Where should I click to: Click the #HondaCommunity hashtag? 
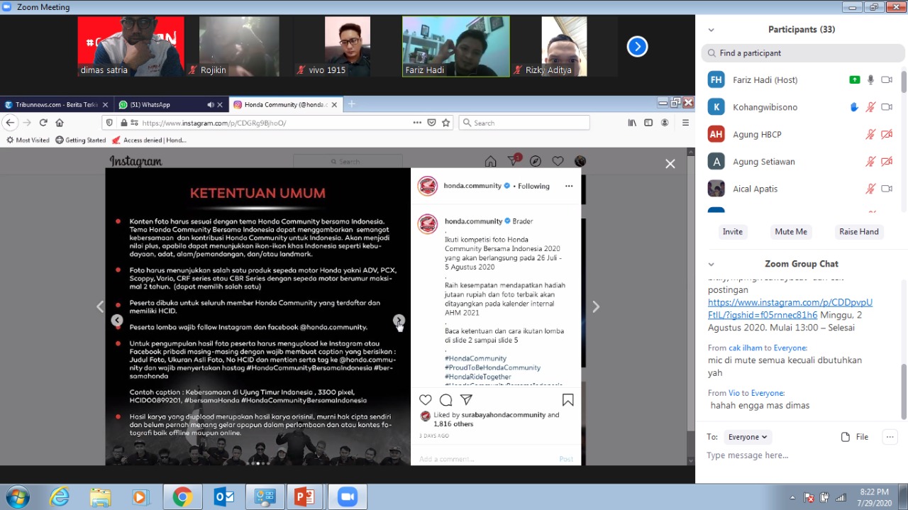click(475, 359)
